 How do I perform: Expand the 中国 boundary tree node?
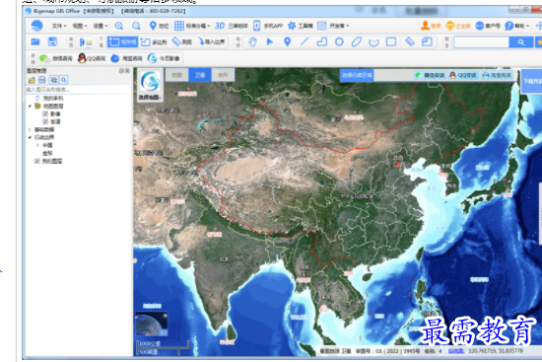[x=37, y=145]
